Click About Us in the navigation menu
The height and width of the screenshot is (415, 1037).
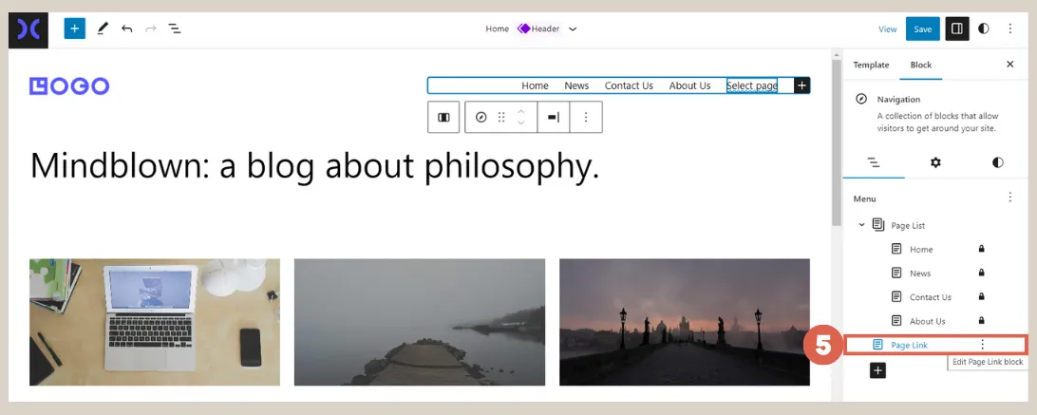click(x=689, y=85)
